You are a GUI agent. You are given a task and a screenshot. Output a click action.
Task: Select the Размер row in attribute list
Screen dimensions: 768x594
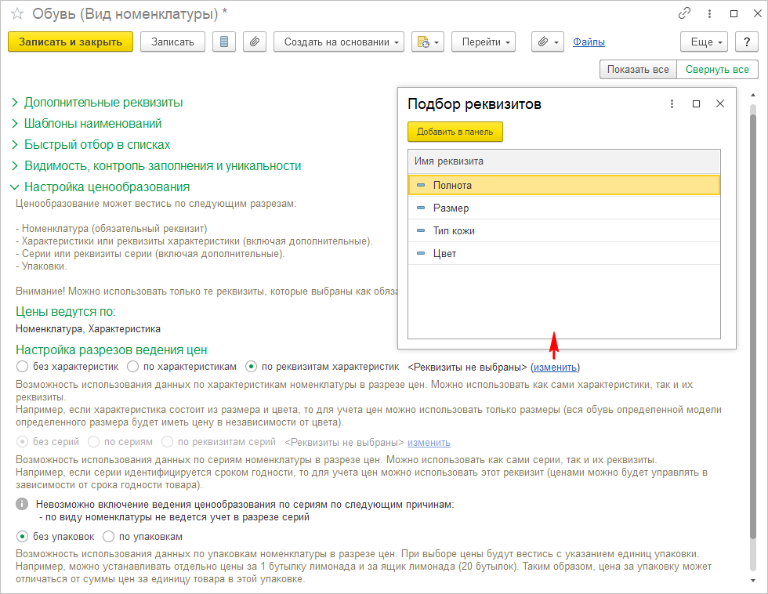[x=451, y=208]
